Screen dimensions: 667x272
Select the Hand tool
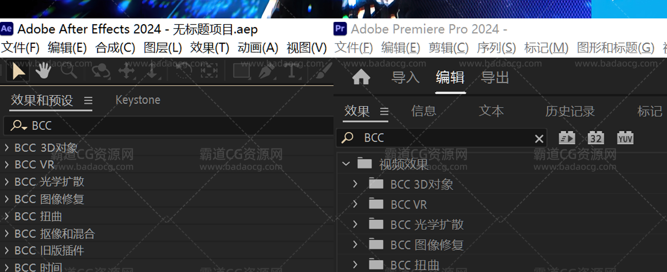point(43,72)
